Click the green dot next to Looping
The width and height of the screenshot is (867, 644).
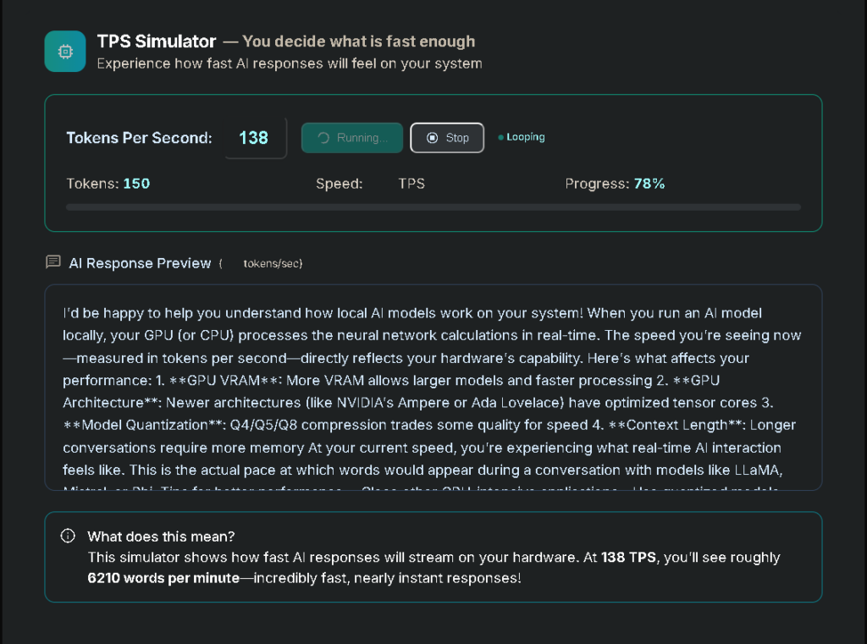[500, 137]
